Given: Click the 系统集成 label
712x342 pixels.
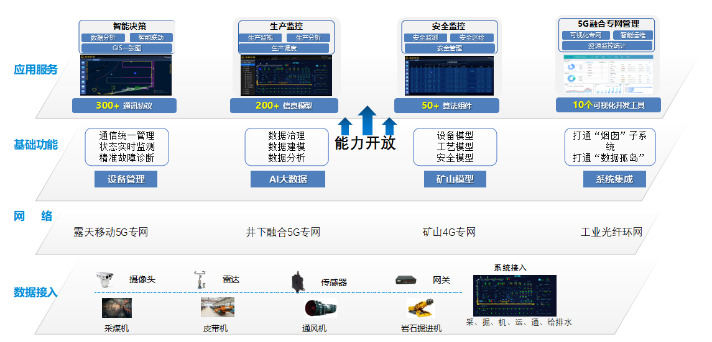Looking at the screenshot, I should click(x=614, y=179).
